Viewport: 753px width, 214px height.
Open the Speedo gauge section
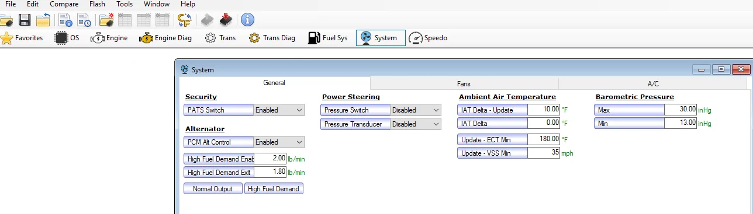click(x=428, y=38)
